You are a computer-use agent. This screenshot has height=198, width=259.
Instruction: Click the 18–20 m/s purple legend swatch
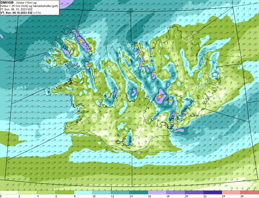(x=176, y=192)
